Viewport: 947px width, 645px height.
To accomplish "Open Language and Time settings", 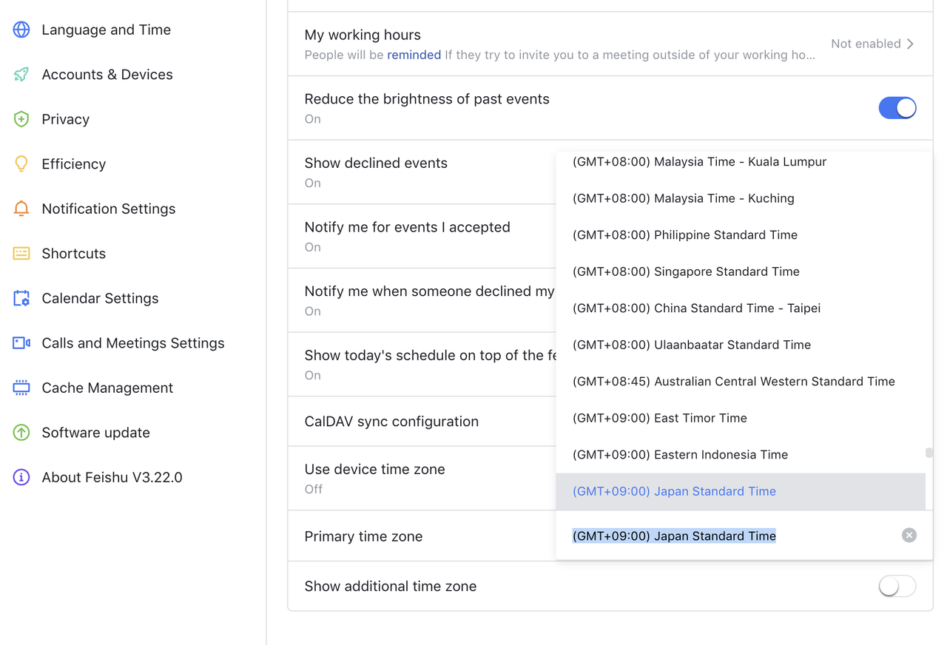I will (x=106, y=30).
